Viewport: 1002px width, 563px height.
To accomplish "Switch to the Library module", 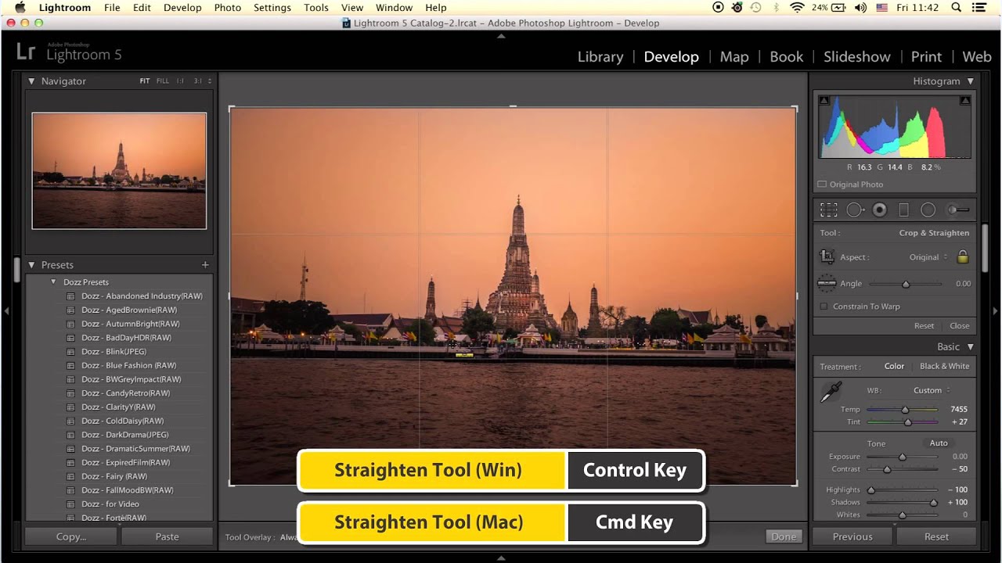I will (x=600, y=57).
